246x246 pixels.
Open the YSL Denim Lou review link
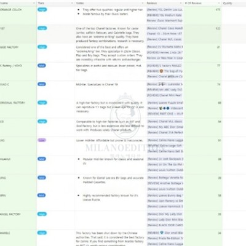[x=165, y=10]
